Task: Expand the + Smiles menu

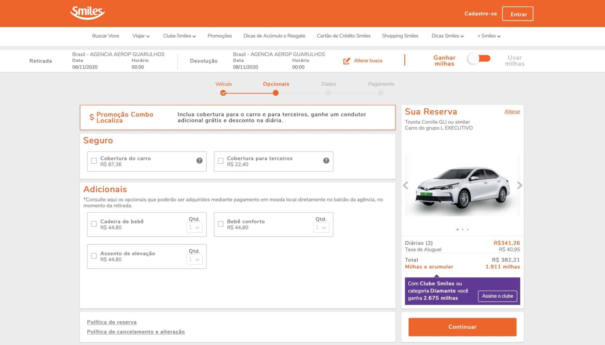Action: pos(489,36)
